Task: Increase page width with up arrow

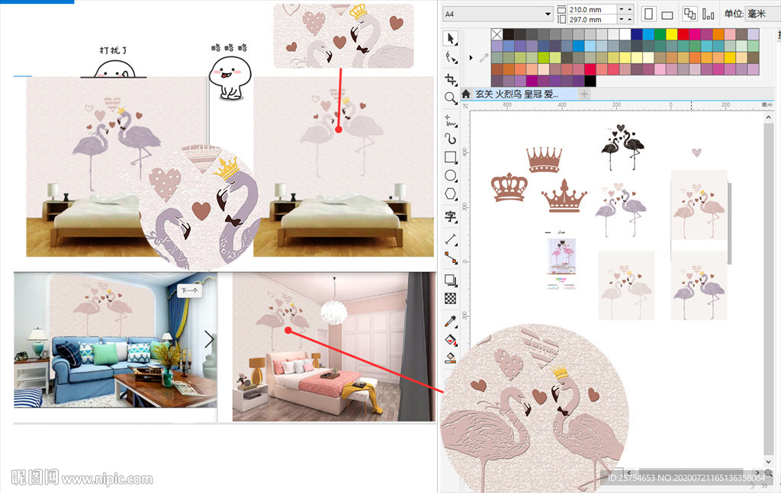Action: (629, 9)
